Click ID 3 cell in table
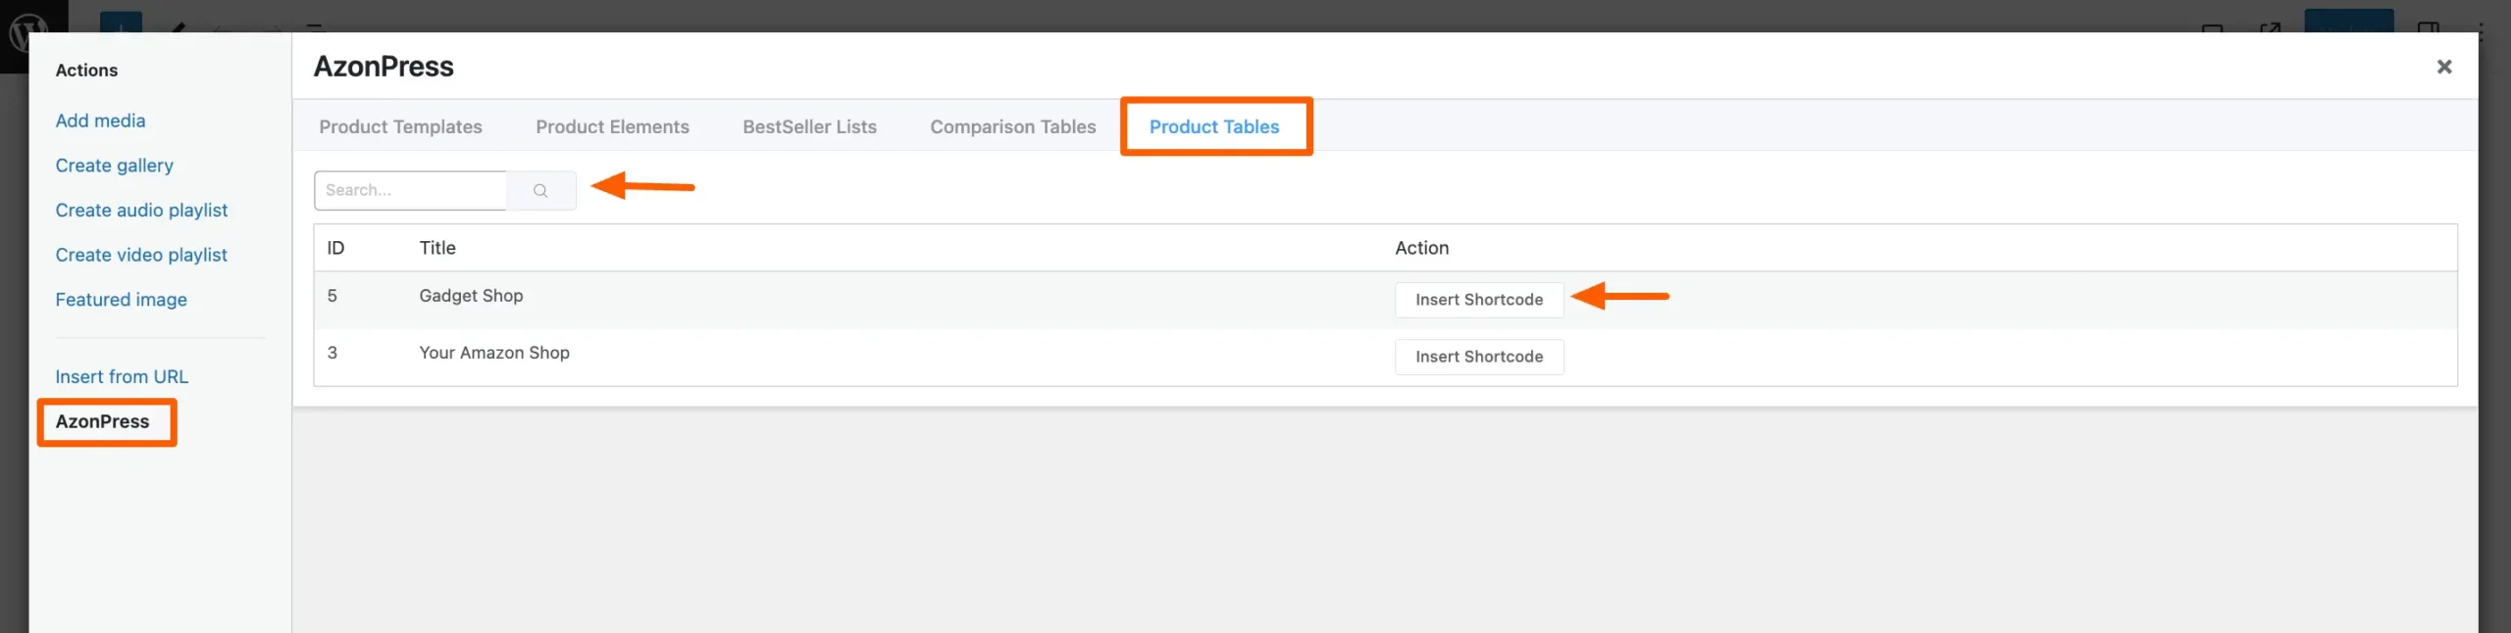This screenshot has width=2511, height=633. pos(333,353)
